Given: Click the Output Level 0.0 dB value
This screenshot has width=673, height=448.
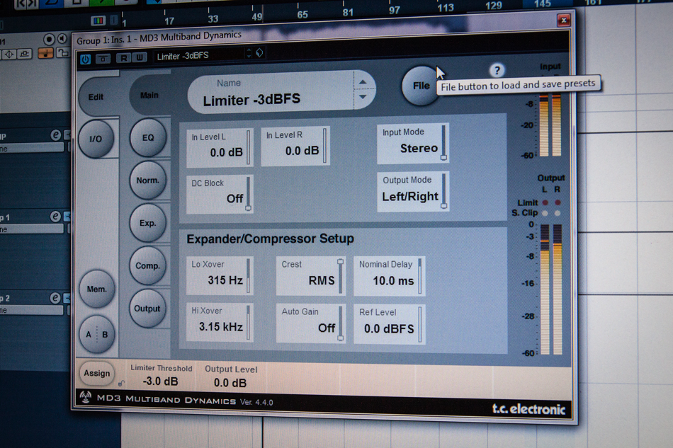Looking at the screenshot, I should (230, 382).
